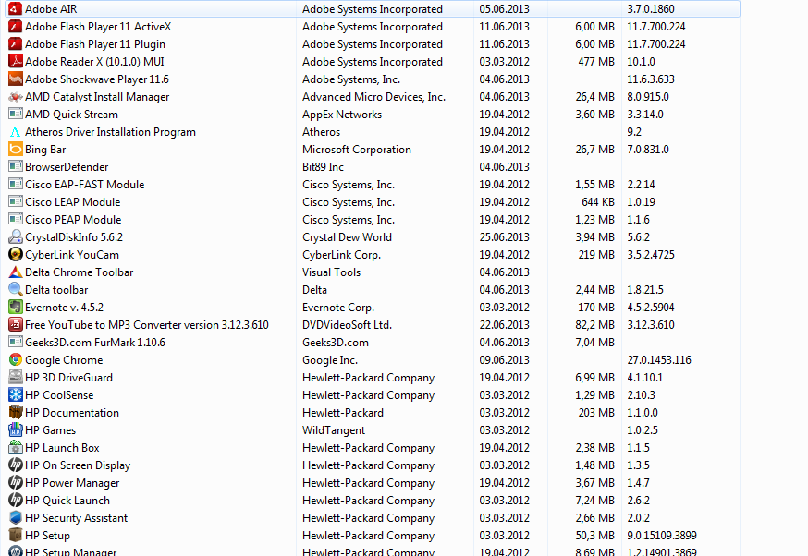
Task: Select the Cisco LEAP Module name
Action: [73, 202]
